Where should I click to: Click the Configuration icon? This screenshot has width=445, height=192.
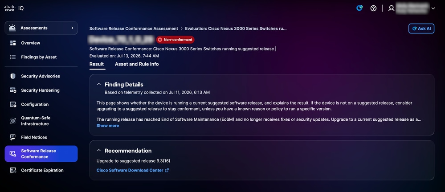tap(13, 104)
